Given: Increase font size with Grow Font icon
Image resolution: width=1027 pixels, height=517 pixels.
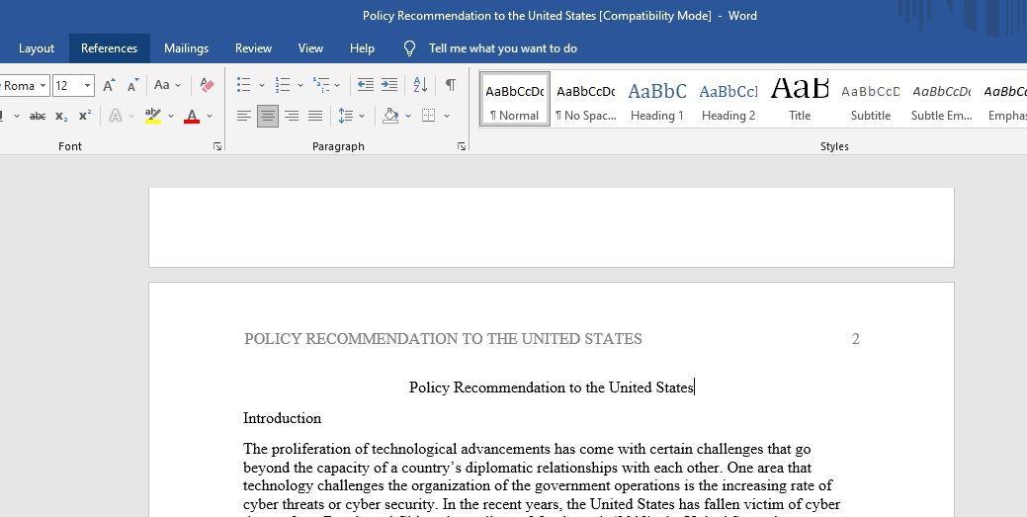Looking at the screenshot, I should (x=110, y=85).
